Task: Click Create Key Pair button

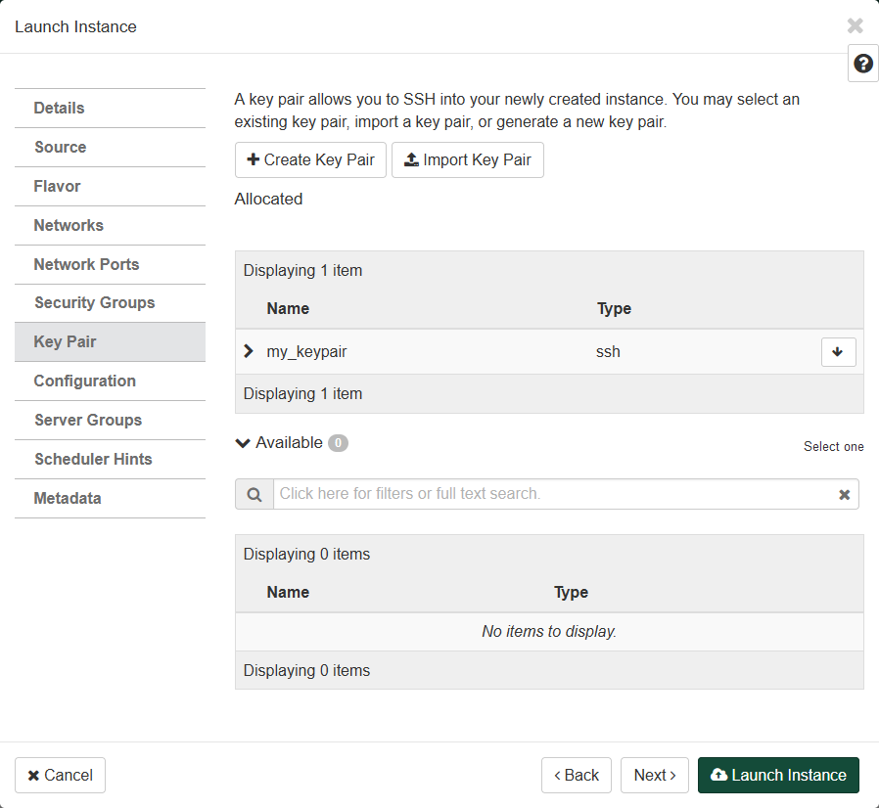Action: (x=310, y=160)
